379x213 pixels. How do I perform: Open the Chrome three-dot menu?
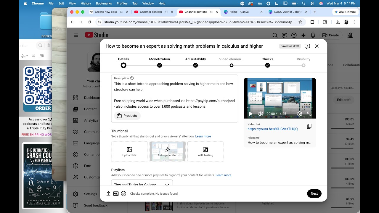point(355,22)
